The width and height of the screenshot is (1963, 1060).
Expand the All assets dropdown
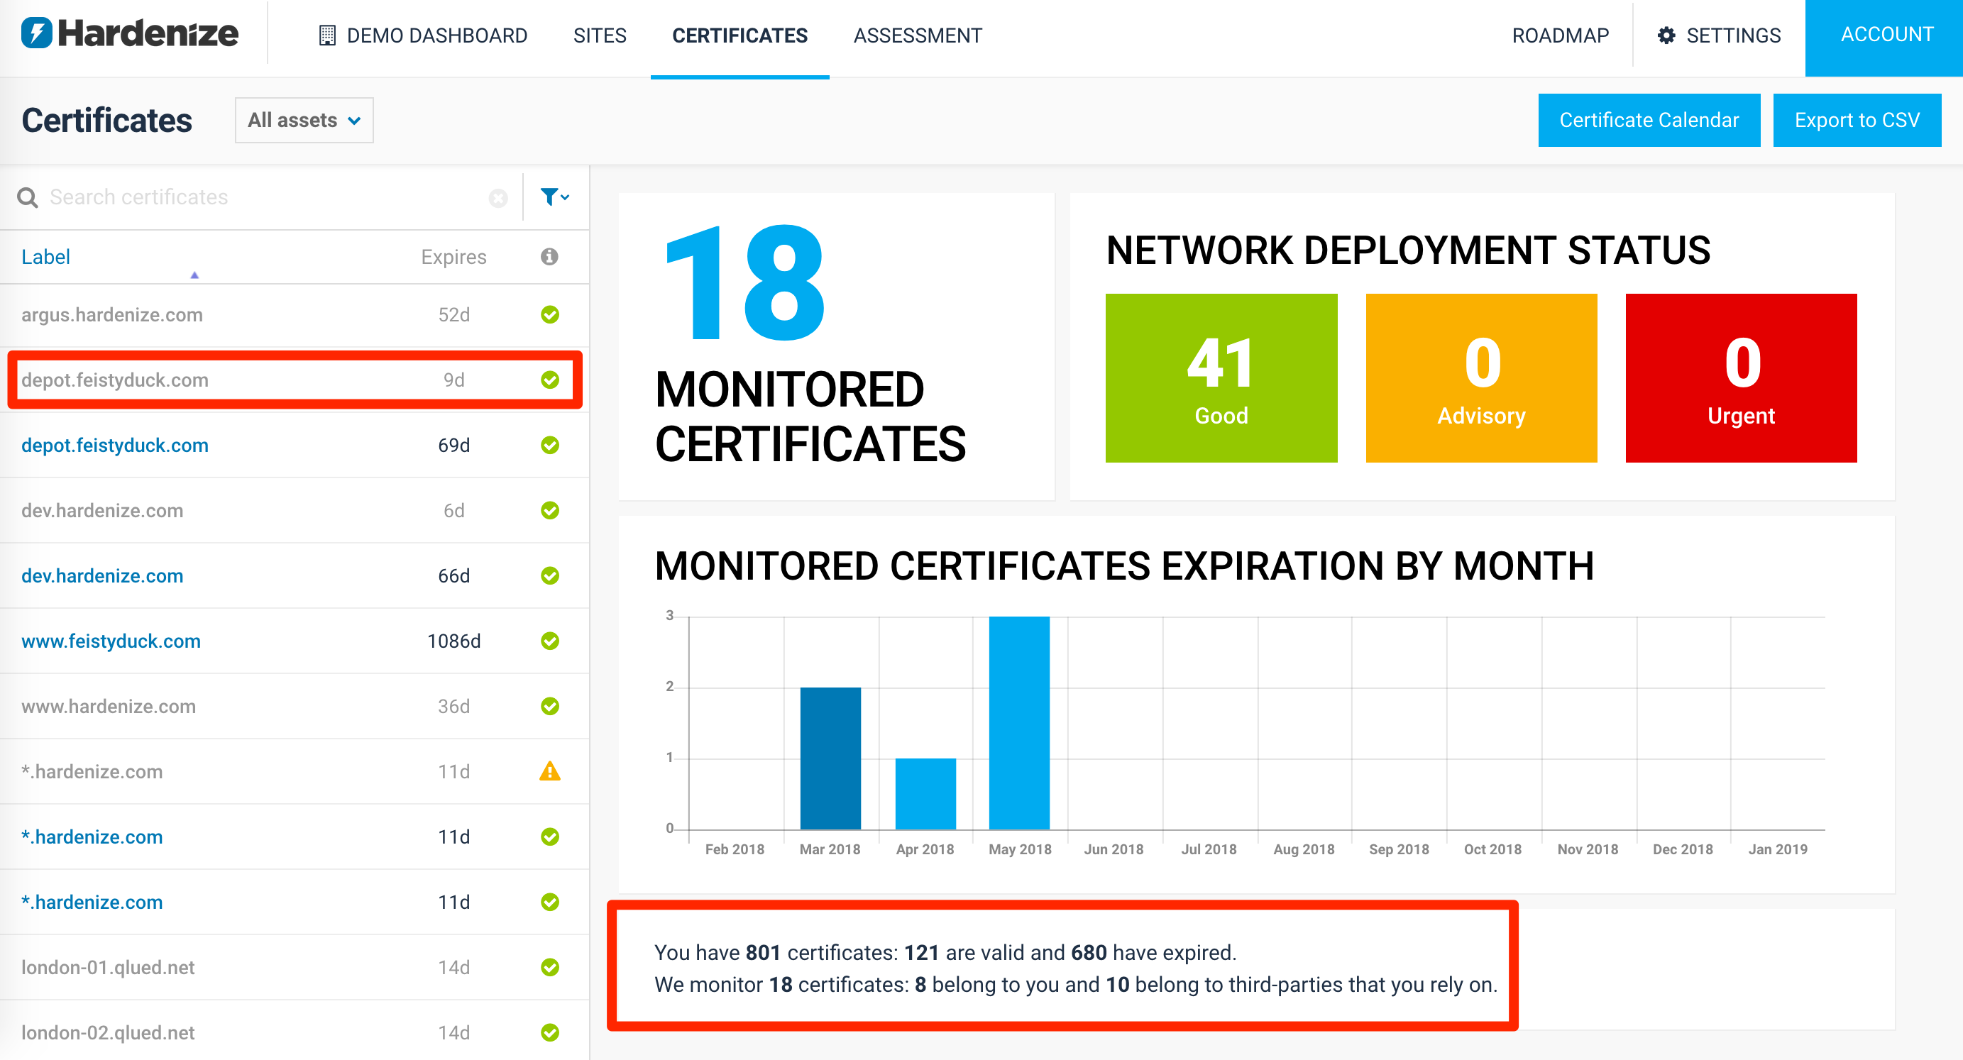(x=304, y=121)
